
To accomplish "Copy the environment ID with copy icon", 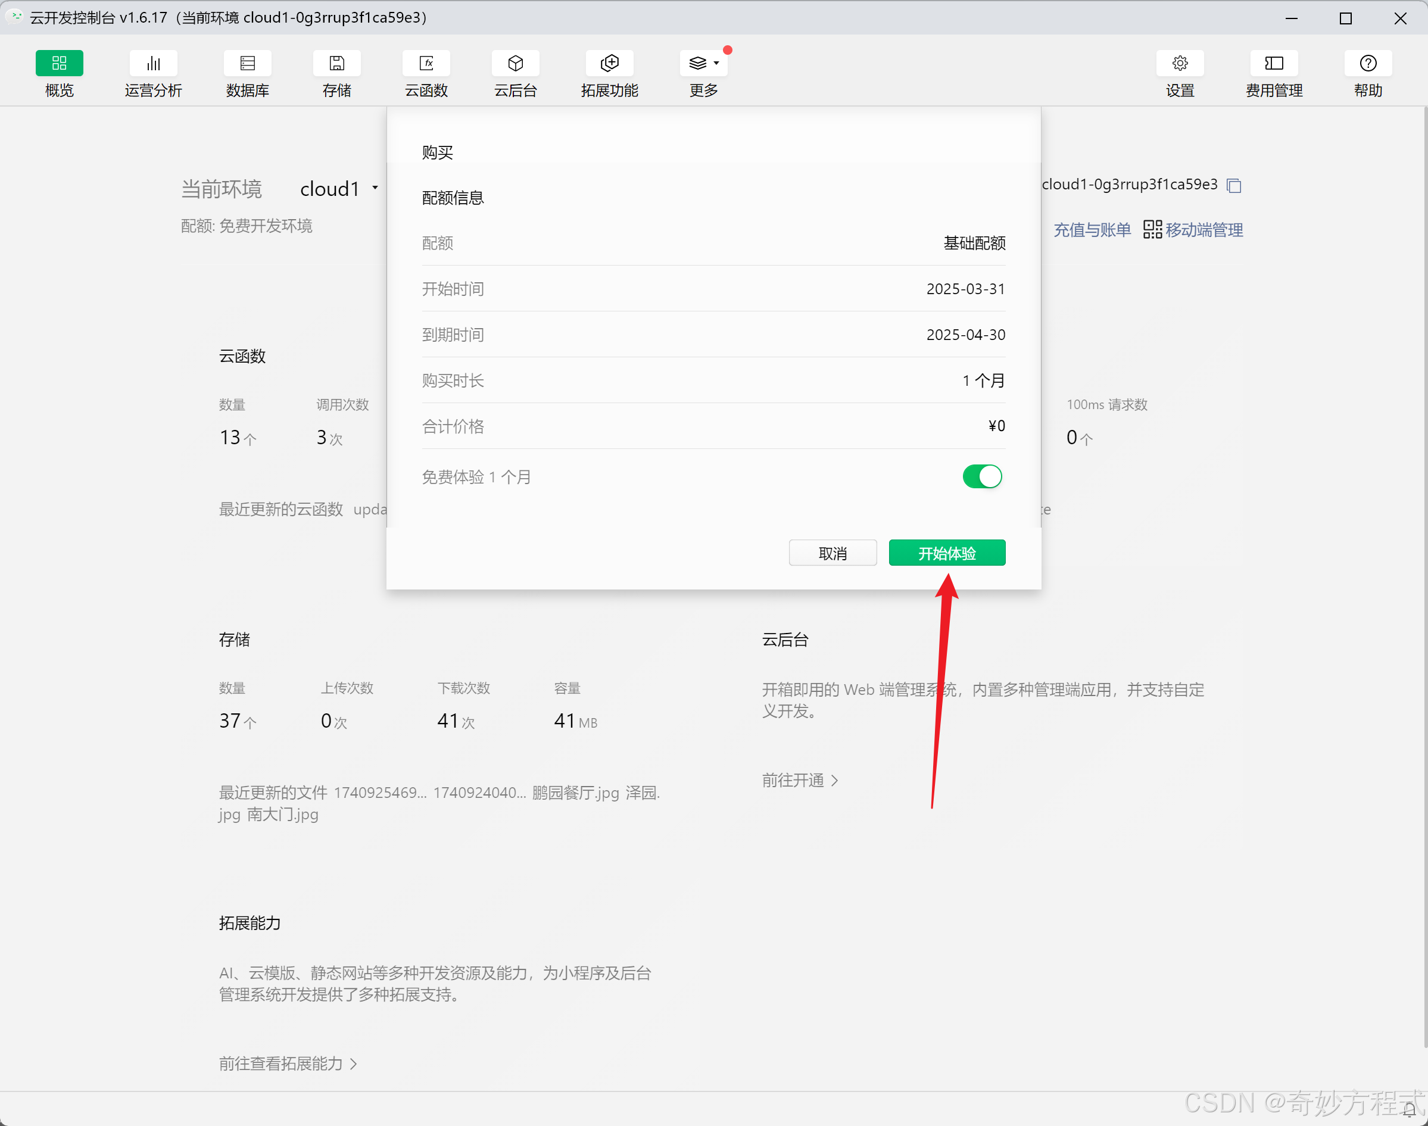I will tap(1233, 186).
